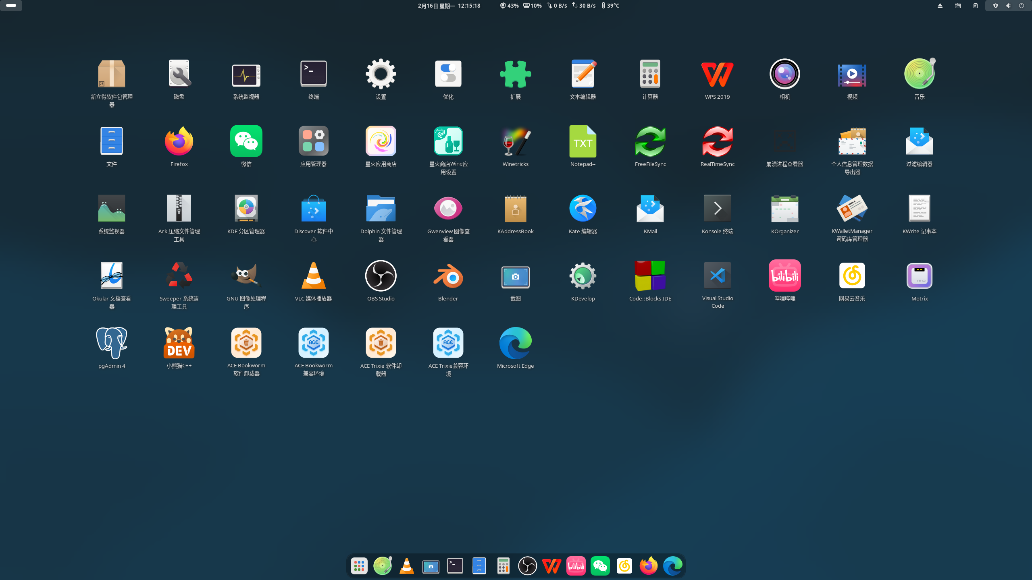Launch the 截图 screenshot tool in grid
Viewport: 1032px width, 580px height.
pyautogui.click(x=516, y=277)
